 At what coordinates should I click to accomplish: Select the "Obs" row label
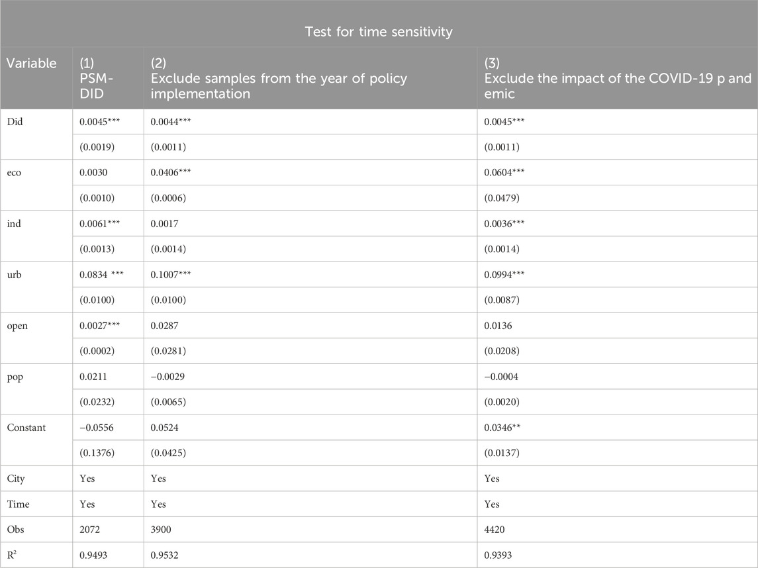(x=15, y=529)
